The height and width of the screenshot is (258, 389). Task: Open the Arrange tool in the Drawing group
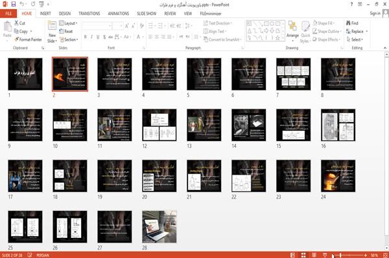(292, 31)
